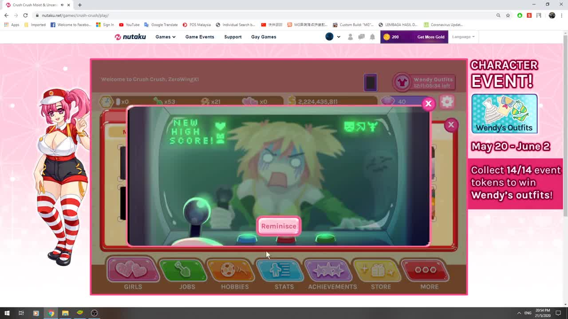Screen dimensions: 568x319
Task: Open the Google Translate bookmark
Action: point(161,25)
